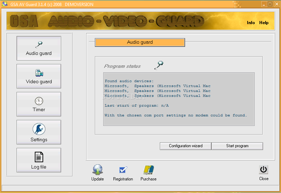This screenshot has width=281, height=193.
Task: Click the application icon in title bar
Action: coord(5,4)
